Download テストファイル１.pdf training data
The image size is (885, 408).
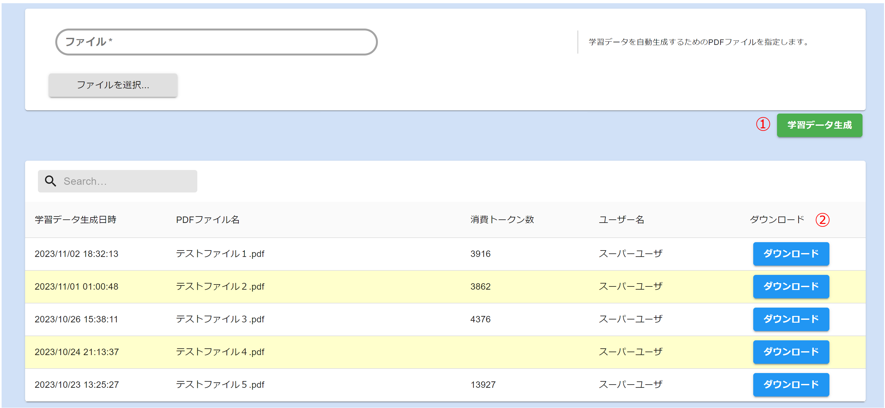point(791,254)
